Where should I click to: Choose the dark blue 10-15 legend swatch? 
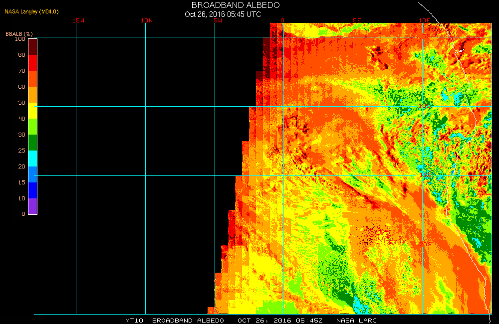(x=32, y=190)
